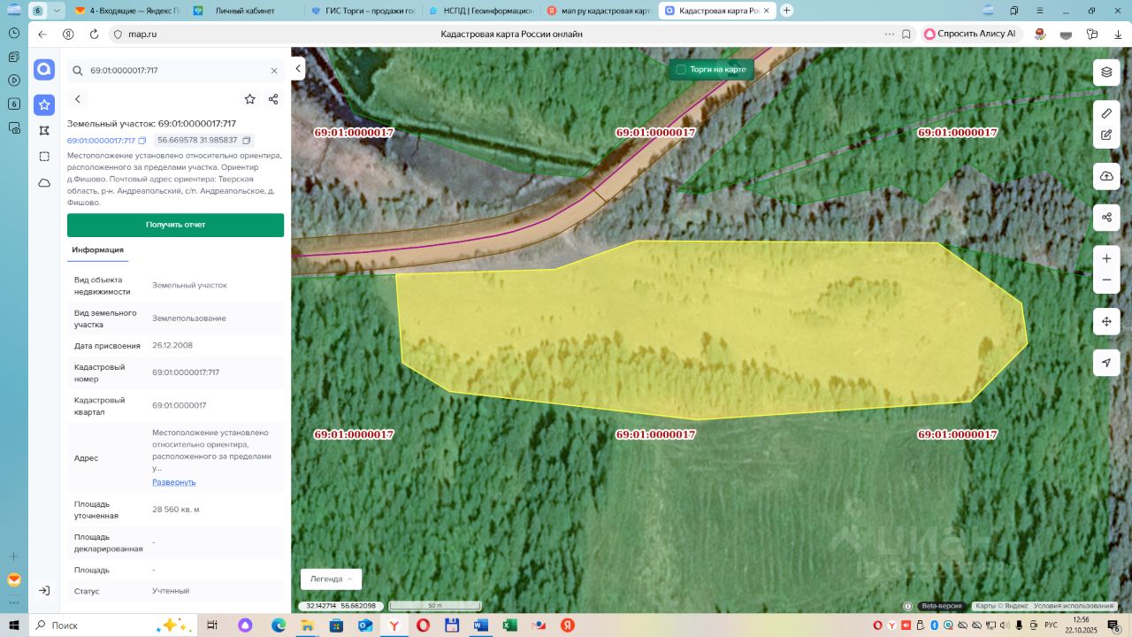Open the polygon drawing sidebar tool
The height and width of the screenshot is (637, 1132).
click(x=44, y=130)
